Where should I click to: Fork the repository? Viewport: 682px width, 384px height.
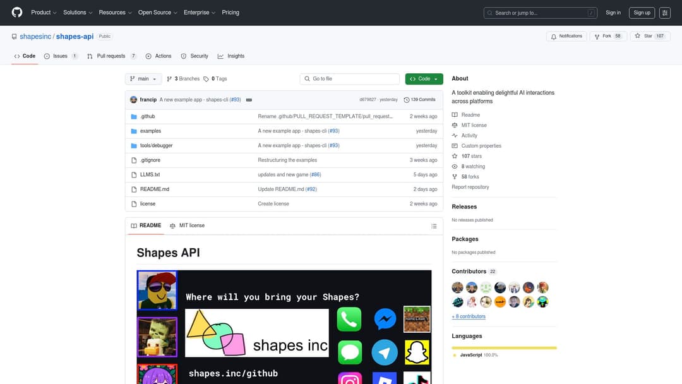[x=608, y=36]
